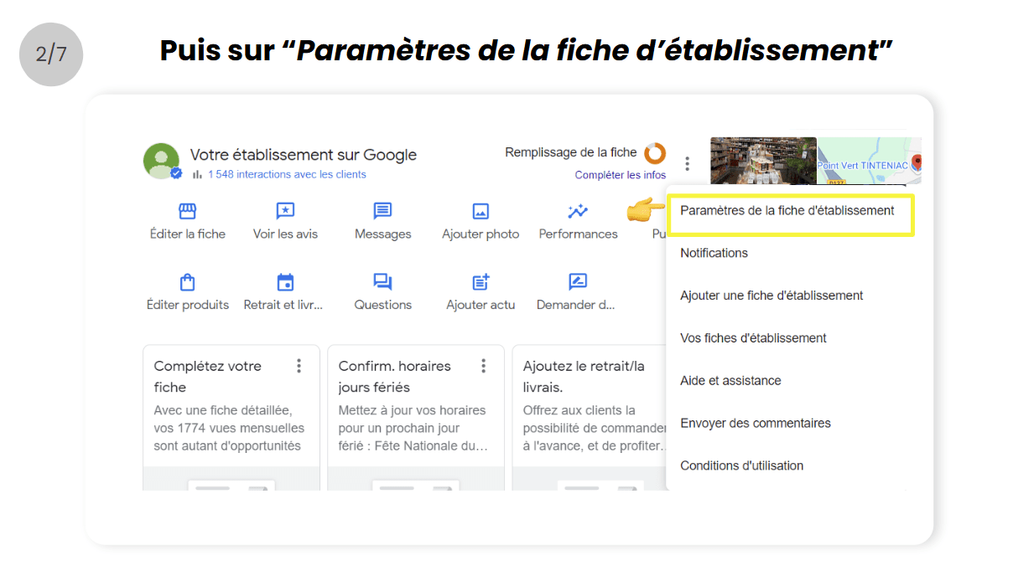Click the Votre établissement sur Google heading
Screen dimensions: 1013x566
click(304, 155)
